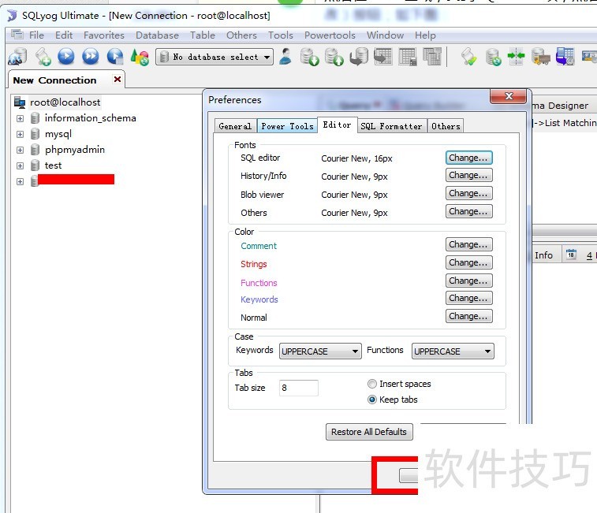Click the database icon with up arrow
The image size is (597, 513).
[x=334, y=57]
